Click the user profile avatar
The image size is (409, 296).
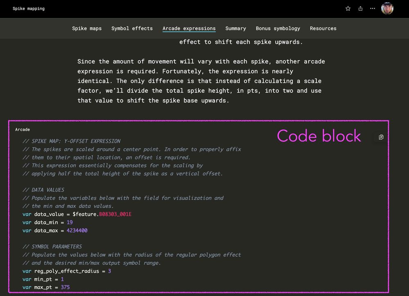[386, 8]
